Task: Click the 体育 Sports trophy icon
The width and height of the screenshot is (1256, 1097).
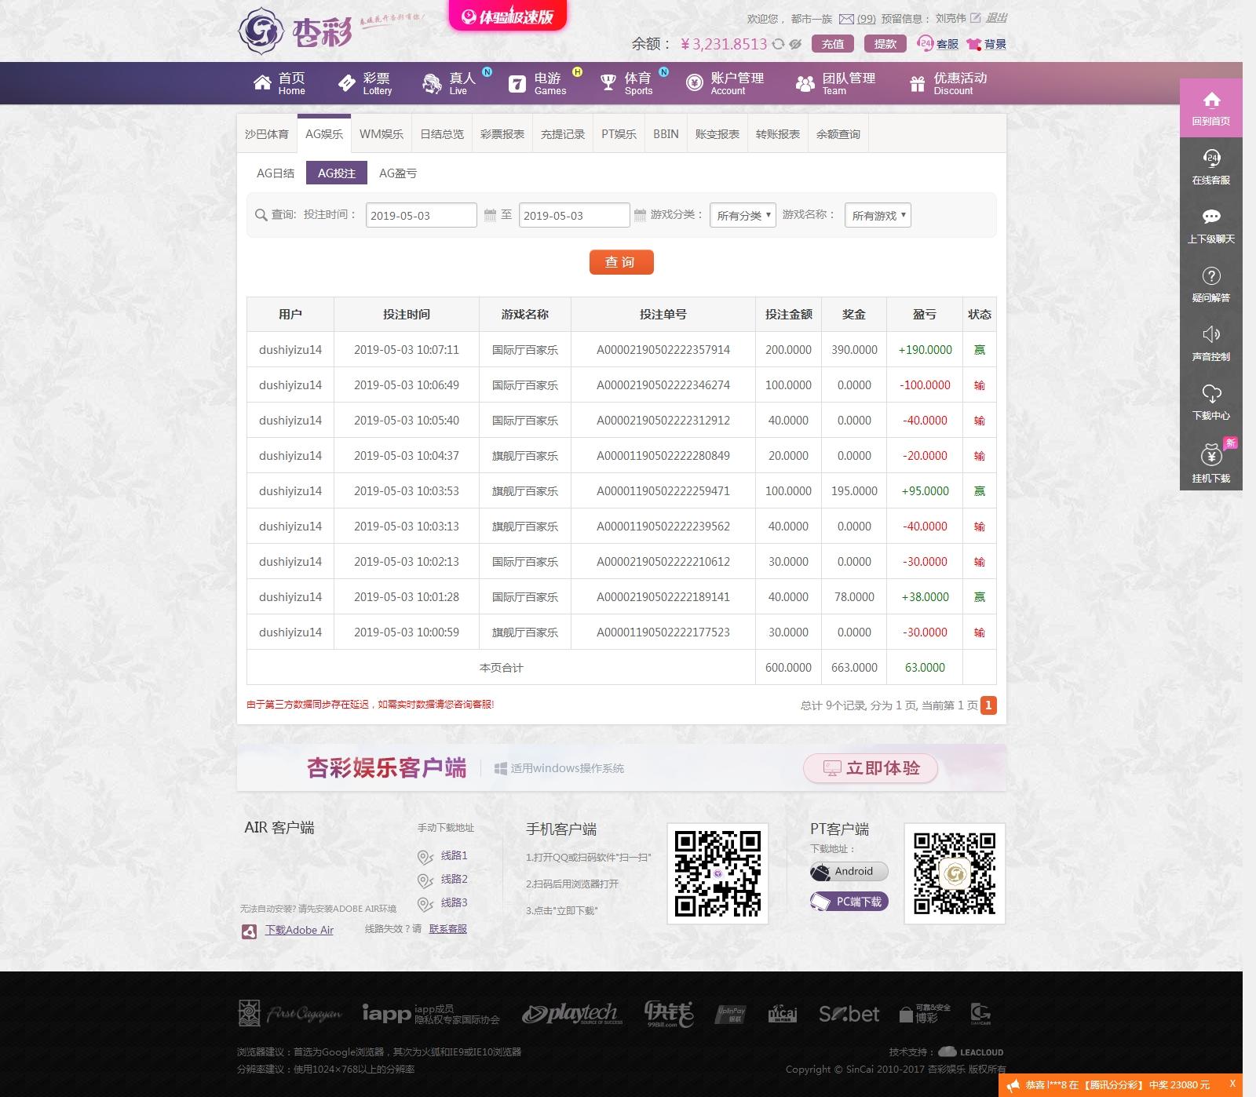Action: [x=608, y=83]
